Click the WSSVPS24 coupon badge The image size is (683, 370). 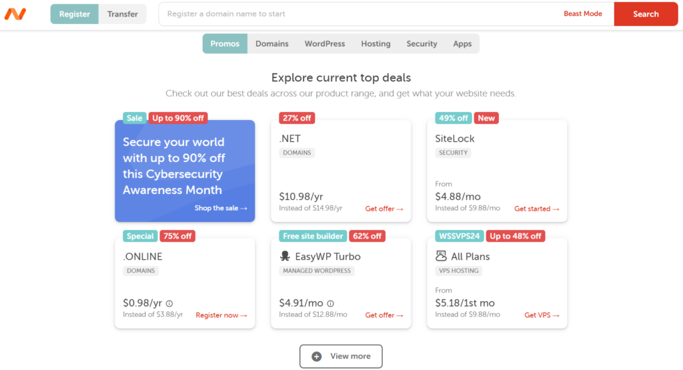click(x=459, y=236)
